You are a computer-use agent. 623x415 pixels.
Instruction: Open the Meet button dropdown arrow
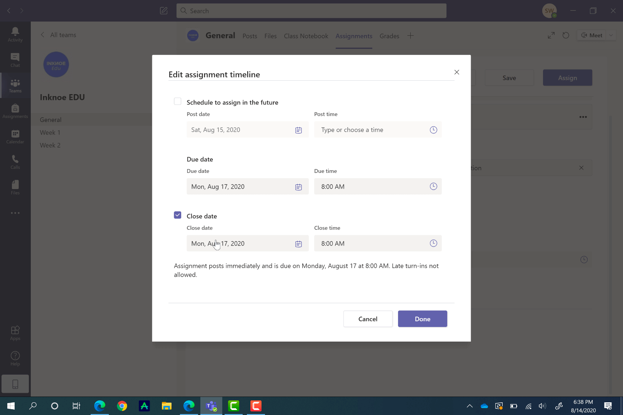[611, 35]
